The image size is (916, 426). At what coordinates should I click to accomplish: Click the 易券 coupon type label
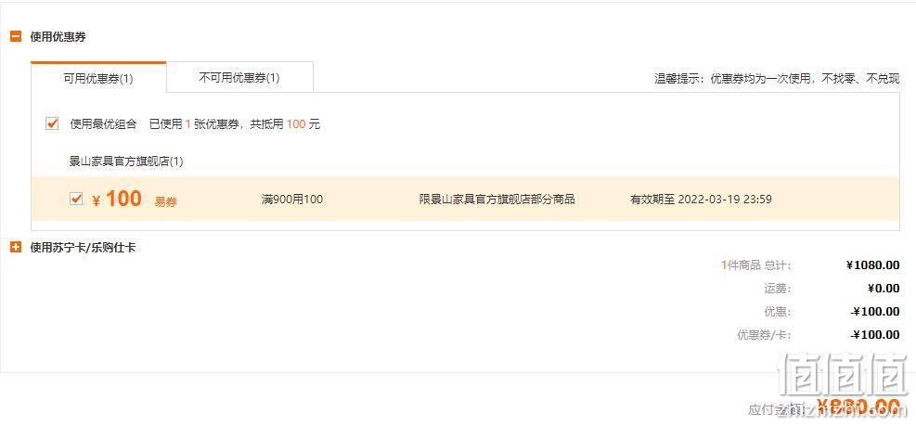166,202
